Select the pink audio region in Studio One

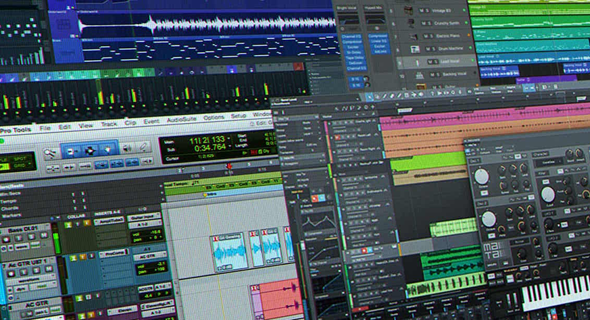(485, 116)
